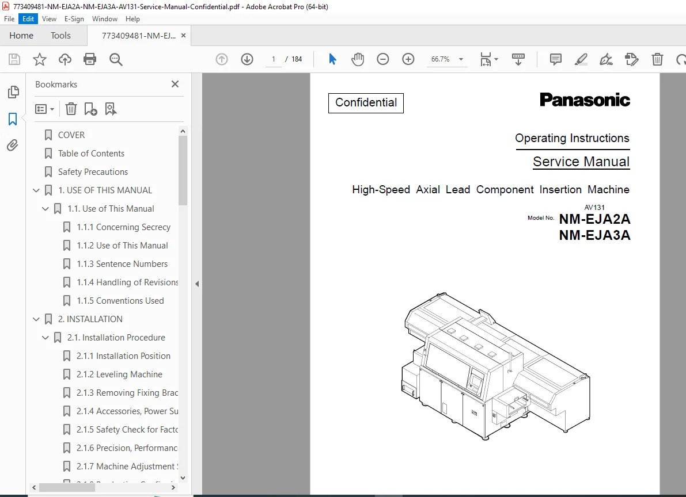The image size is (686, 497).
Task: Click the star bookmark icon in toolbar
Action: (x=40, y=59)
